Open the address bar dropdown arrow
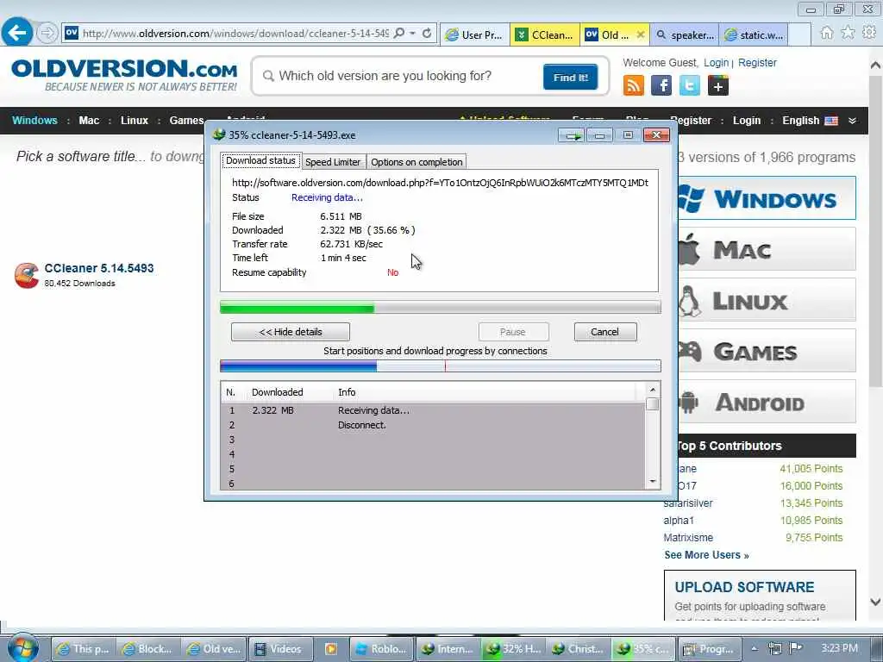 point(413,34)
